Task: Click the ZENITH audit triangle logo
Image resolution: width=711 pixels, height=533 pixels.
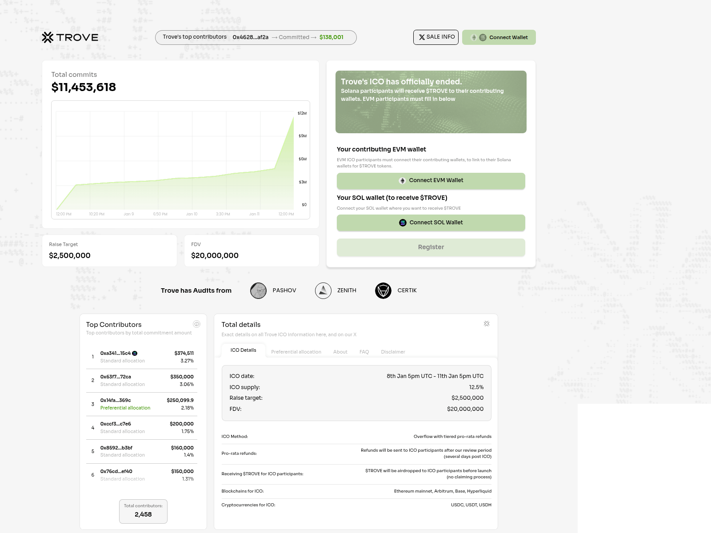Action: click(324, 290)
